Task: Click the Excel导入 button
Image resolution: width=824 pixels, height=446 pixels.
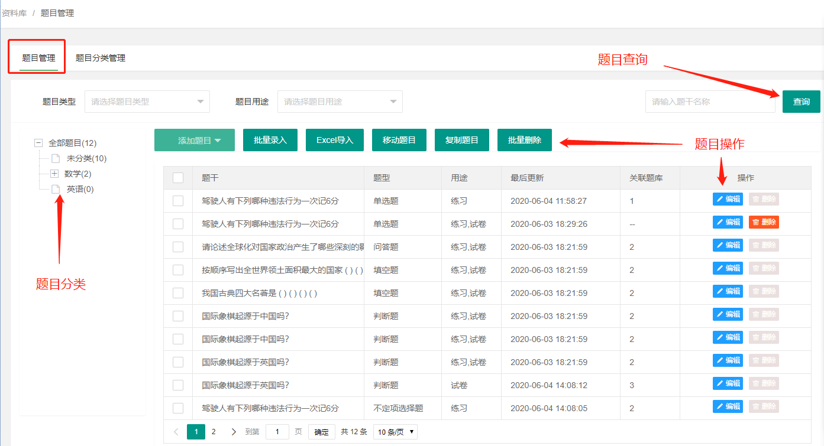Action: pyautogui.click(x=335, y=140)
